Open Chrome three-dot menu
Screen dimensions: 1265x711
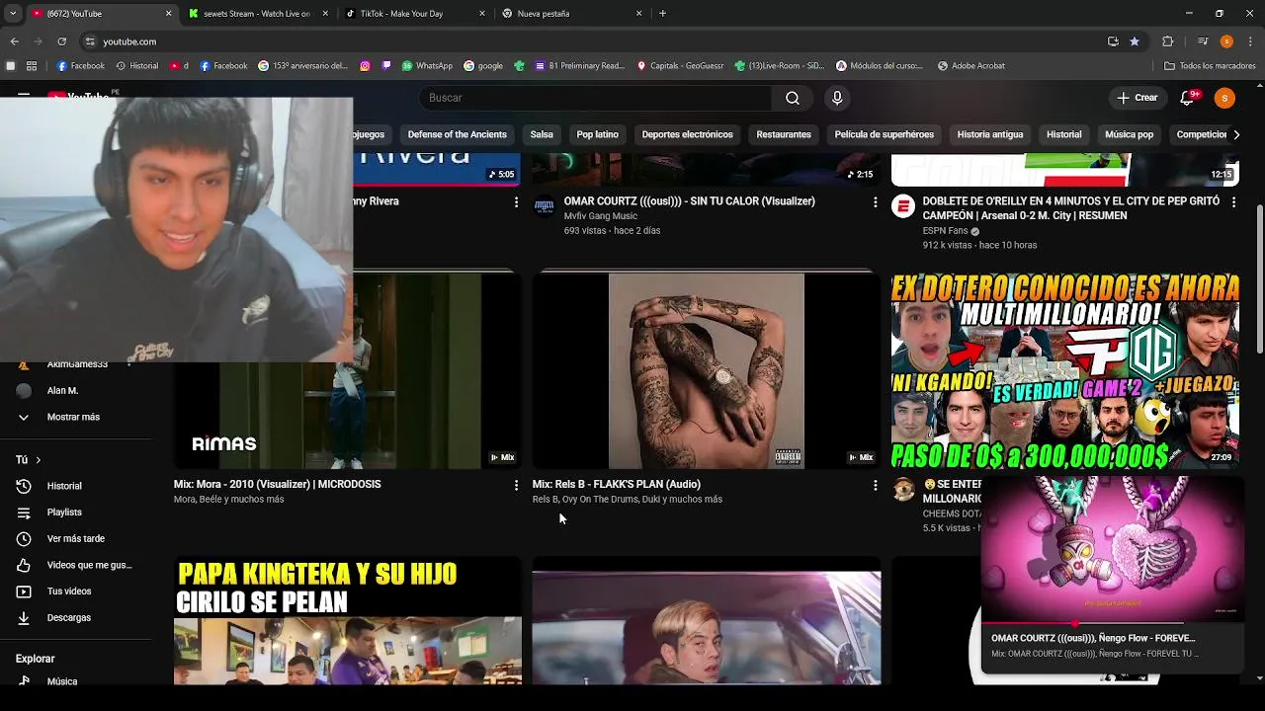tap(1250, 41)
